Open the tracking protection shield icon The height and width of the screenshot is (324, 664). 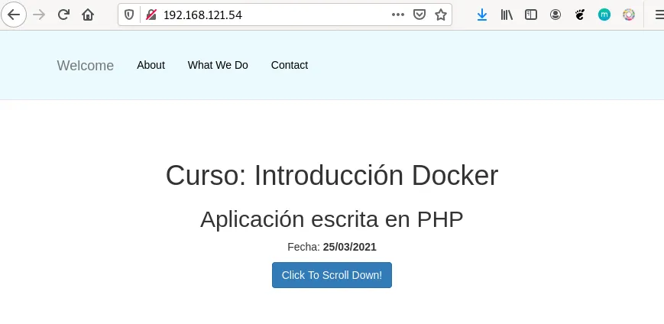(x=130, y=15)
